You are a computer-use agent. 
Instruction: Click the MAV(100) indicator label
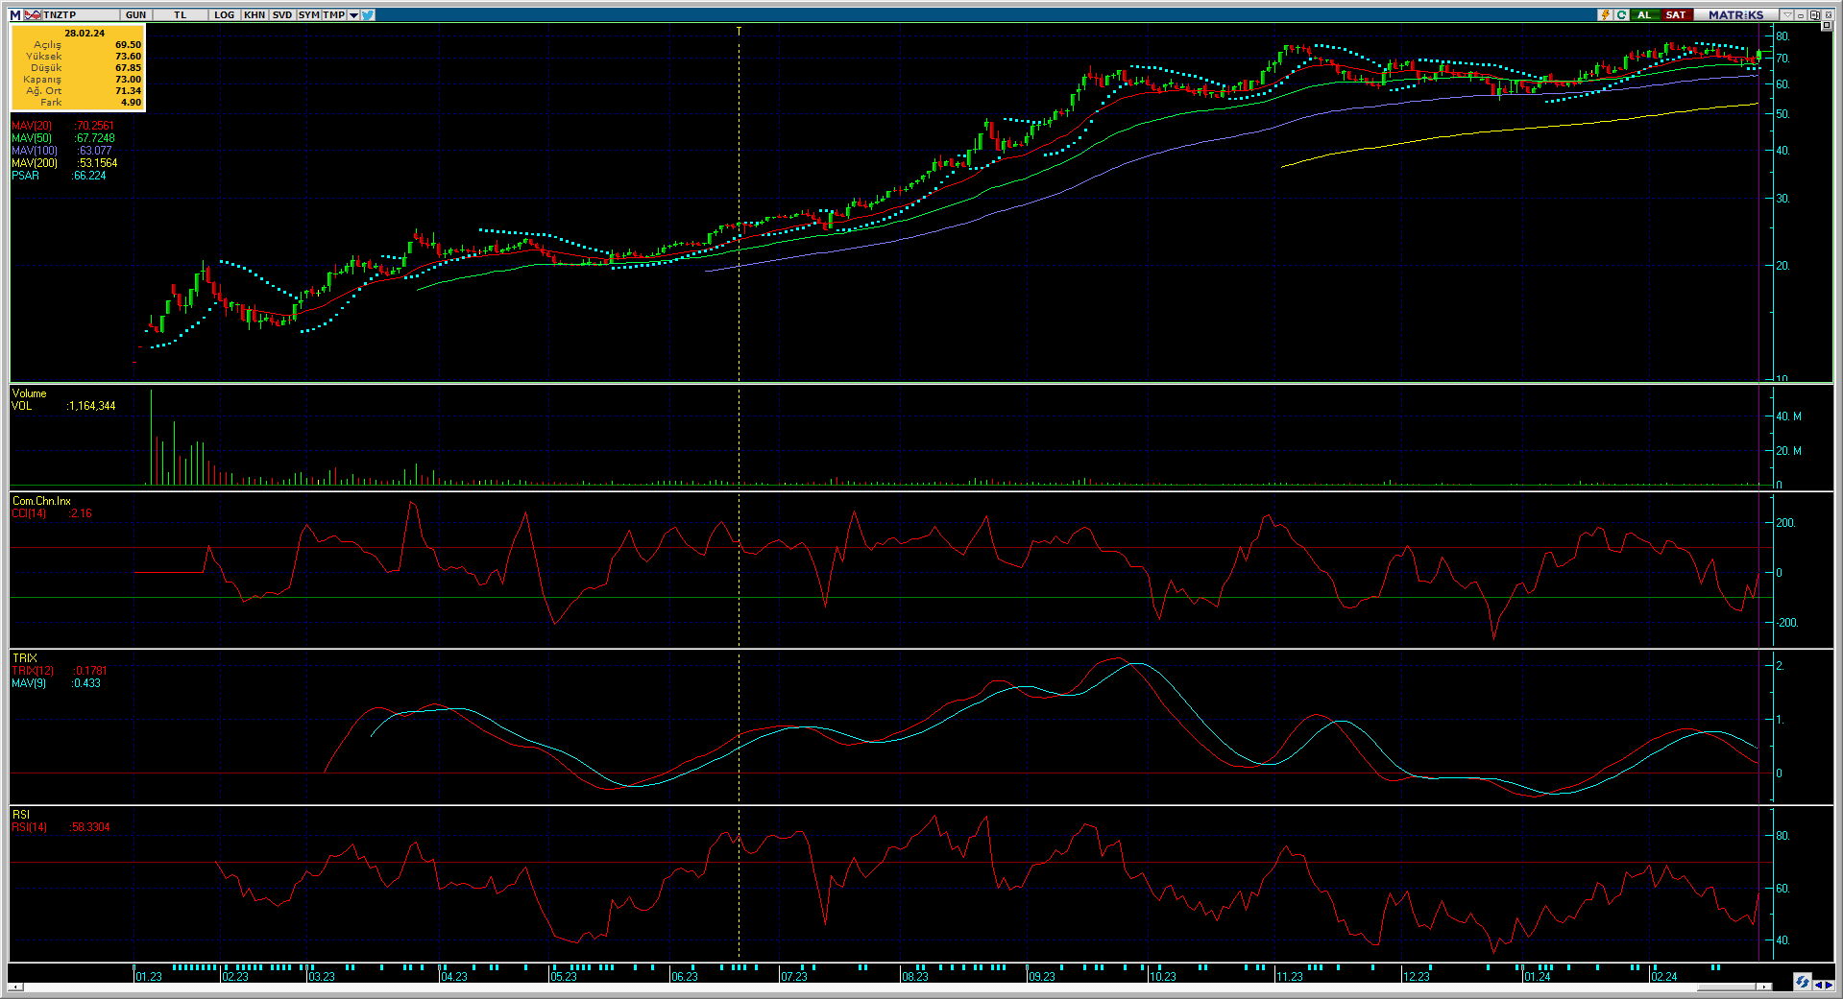tap(35, 151)
